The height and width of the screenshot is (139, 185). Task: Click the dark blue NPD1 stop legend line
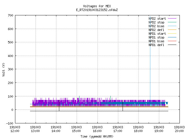172,37
